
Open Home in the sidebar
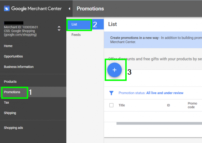8,46
